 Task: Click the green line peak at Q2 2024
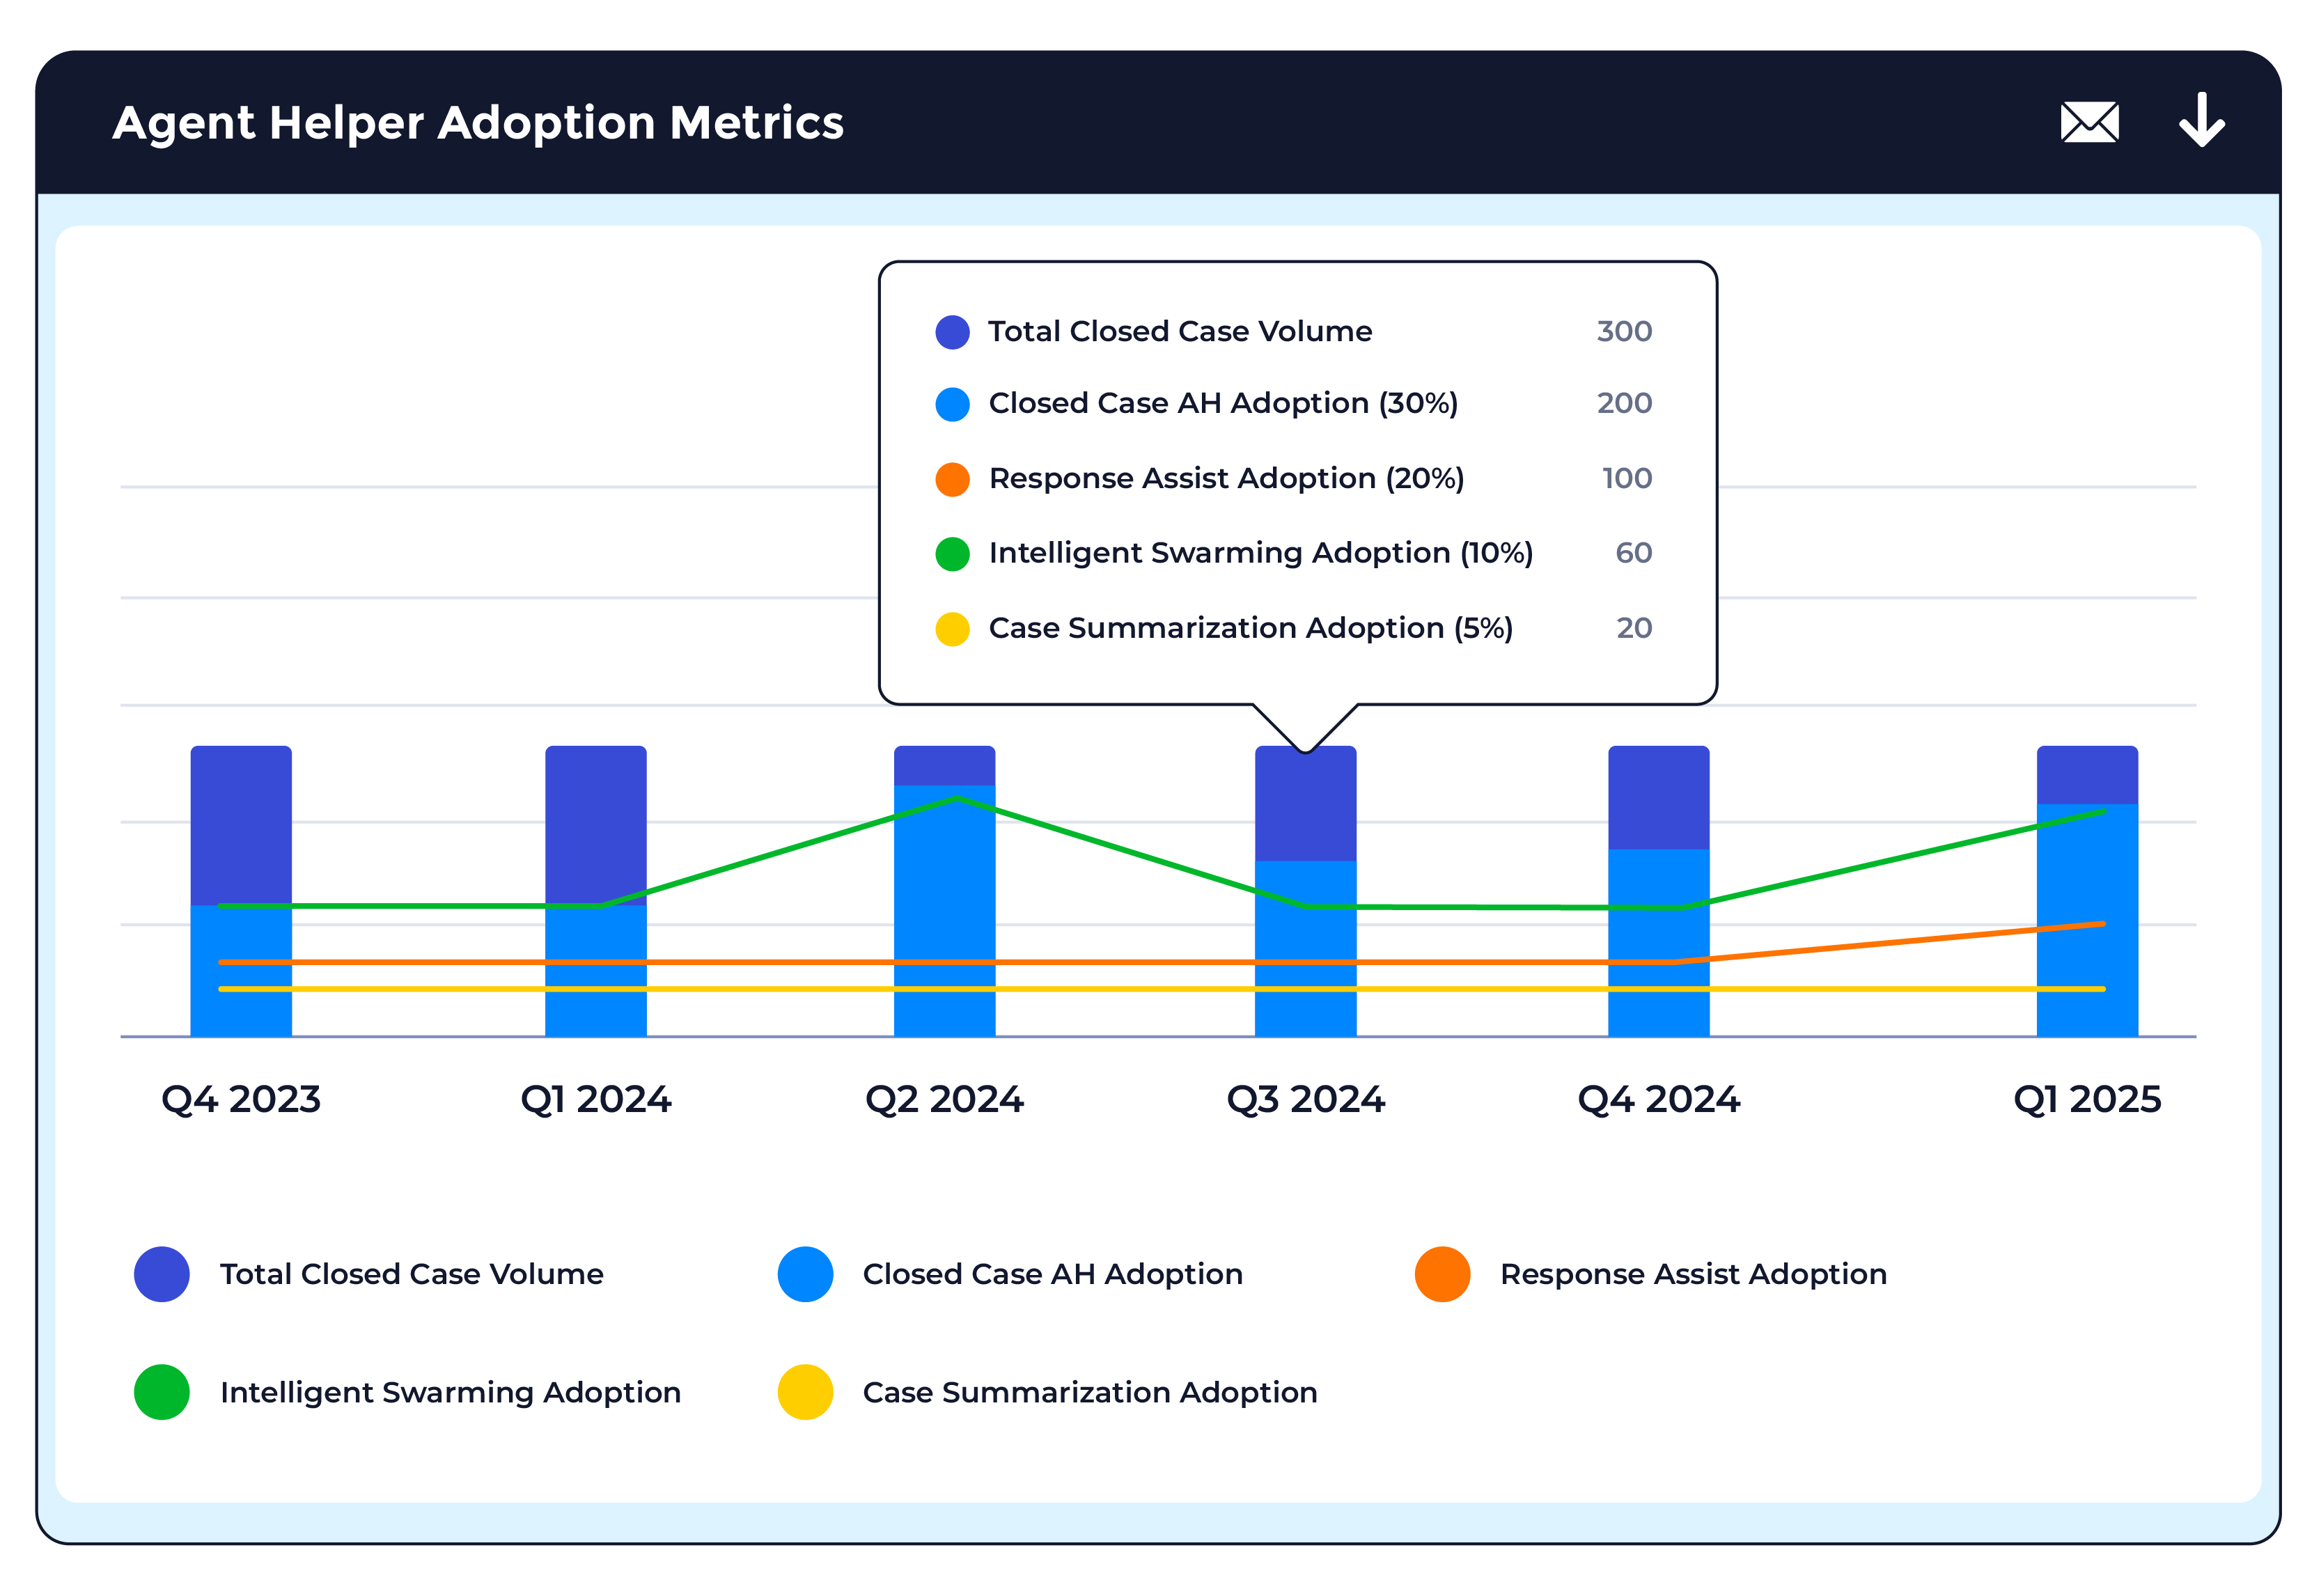(x=958, y=798)
